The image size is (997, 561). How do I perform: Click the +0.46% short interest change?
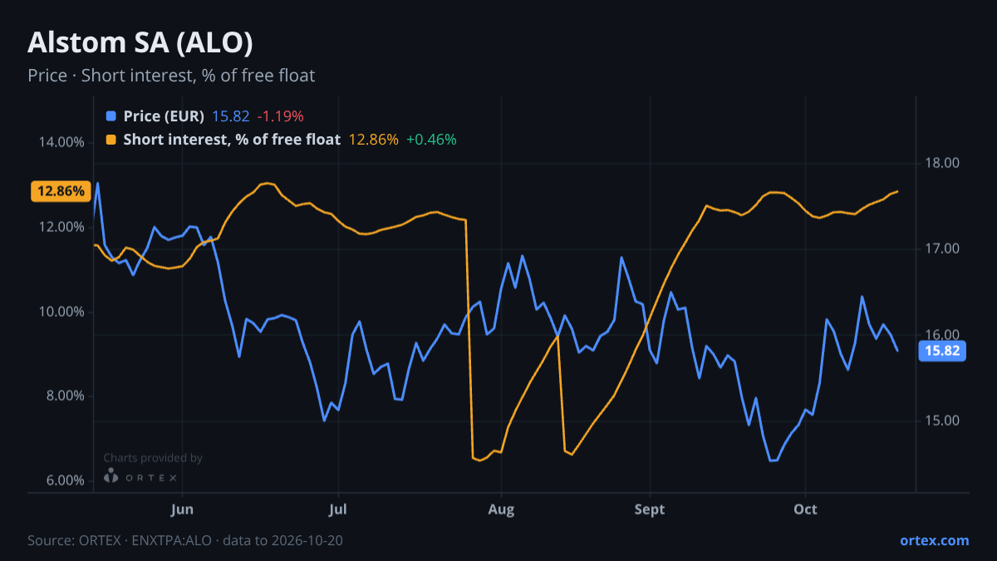[431, 140]
